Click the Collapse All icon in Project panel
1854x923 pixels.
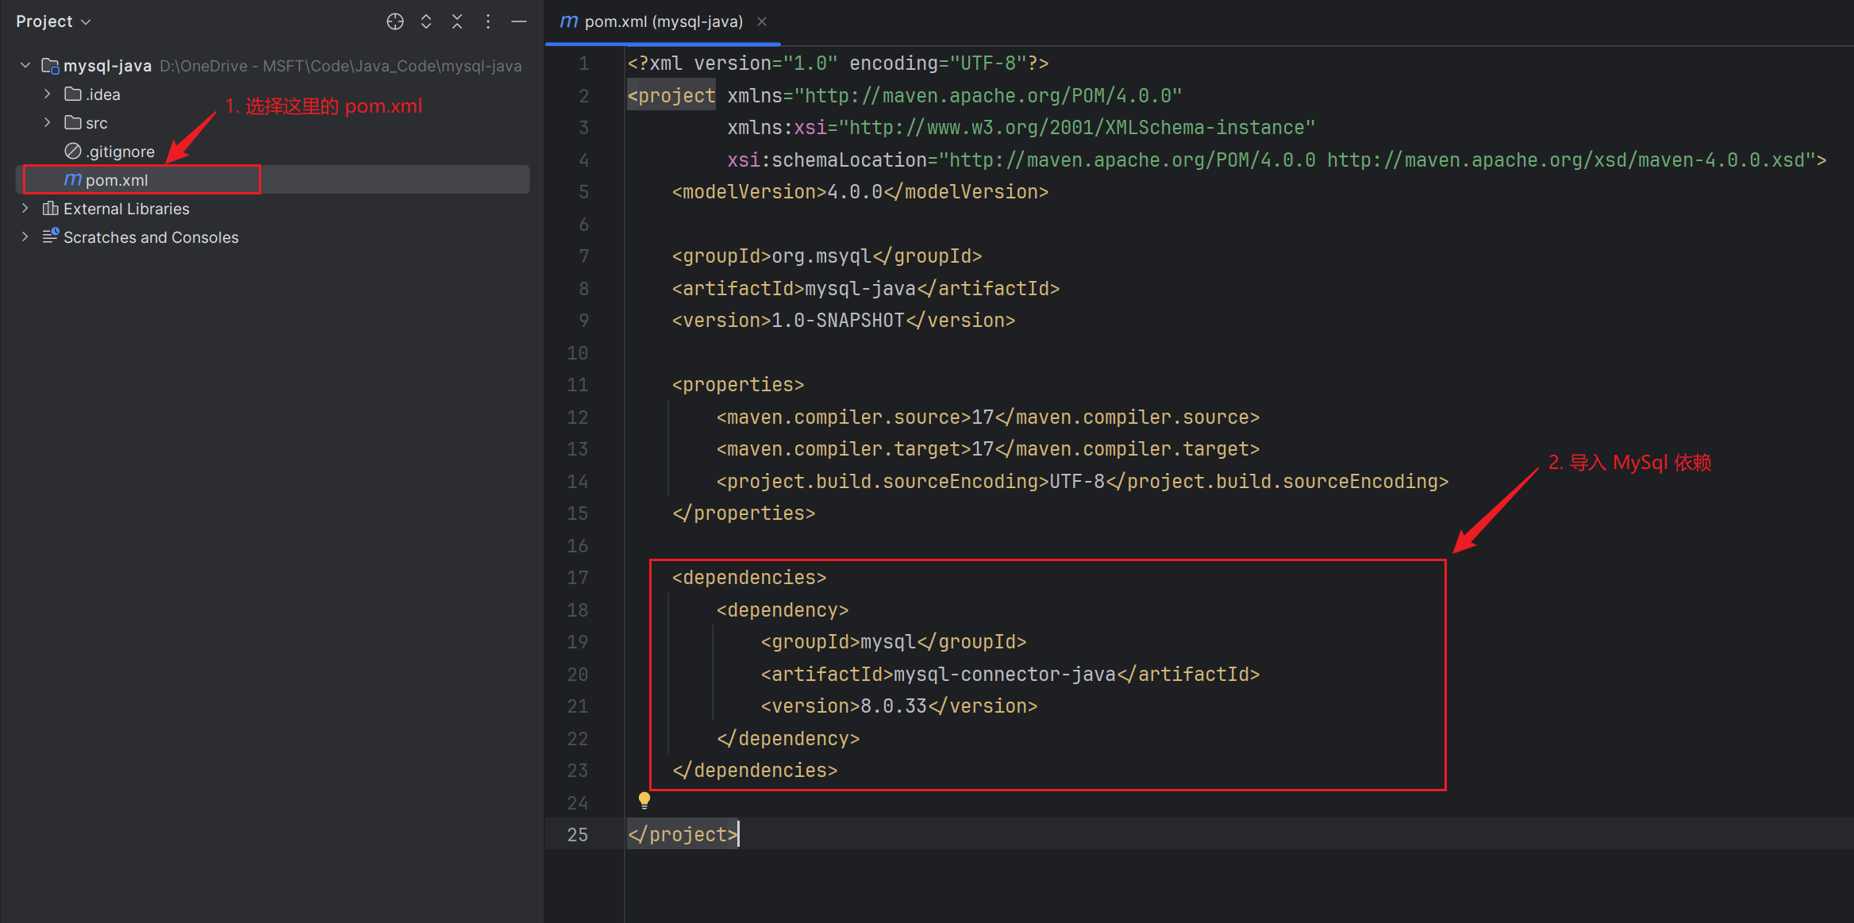coord(457,21)
